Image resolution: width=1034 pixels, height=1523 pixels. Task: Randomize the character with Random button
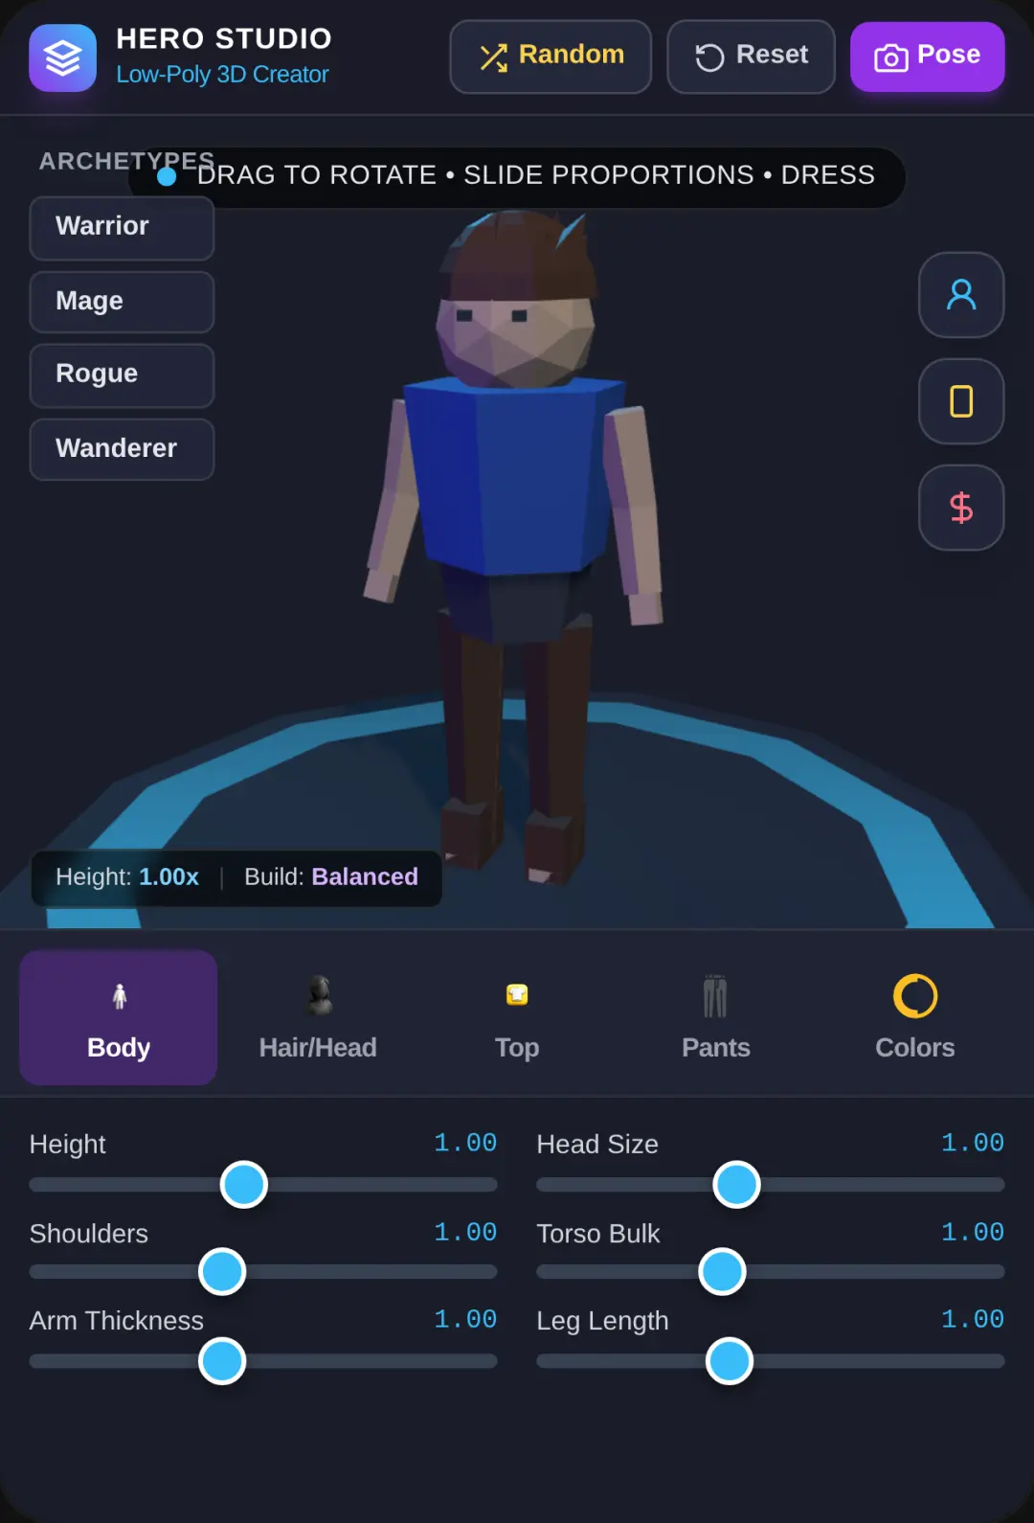pos(551,57)
